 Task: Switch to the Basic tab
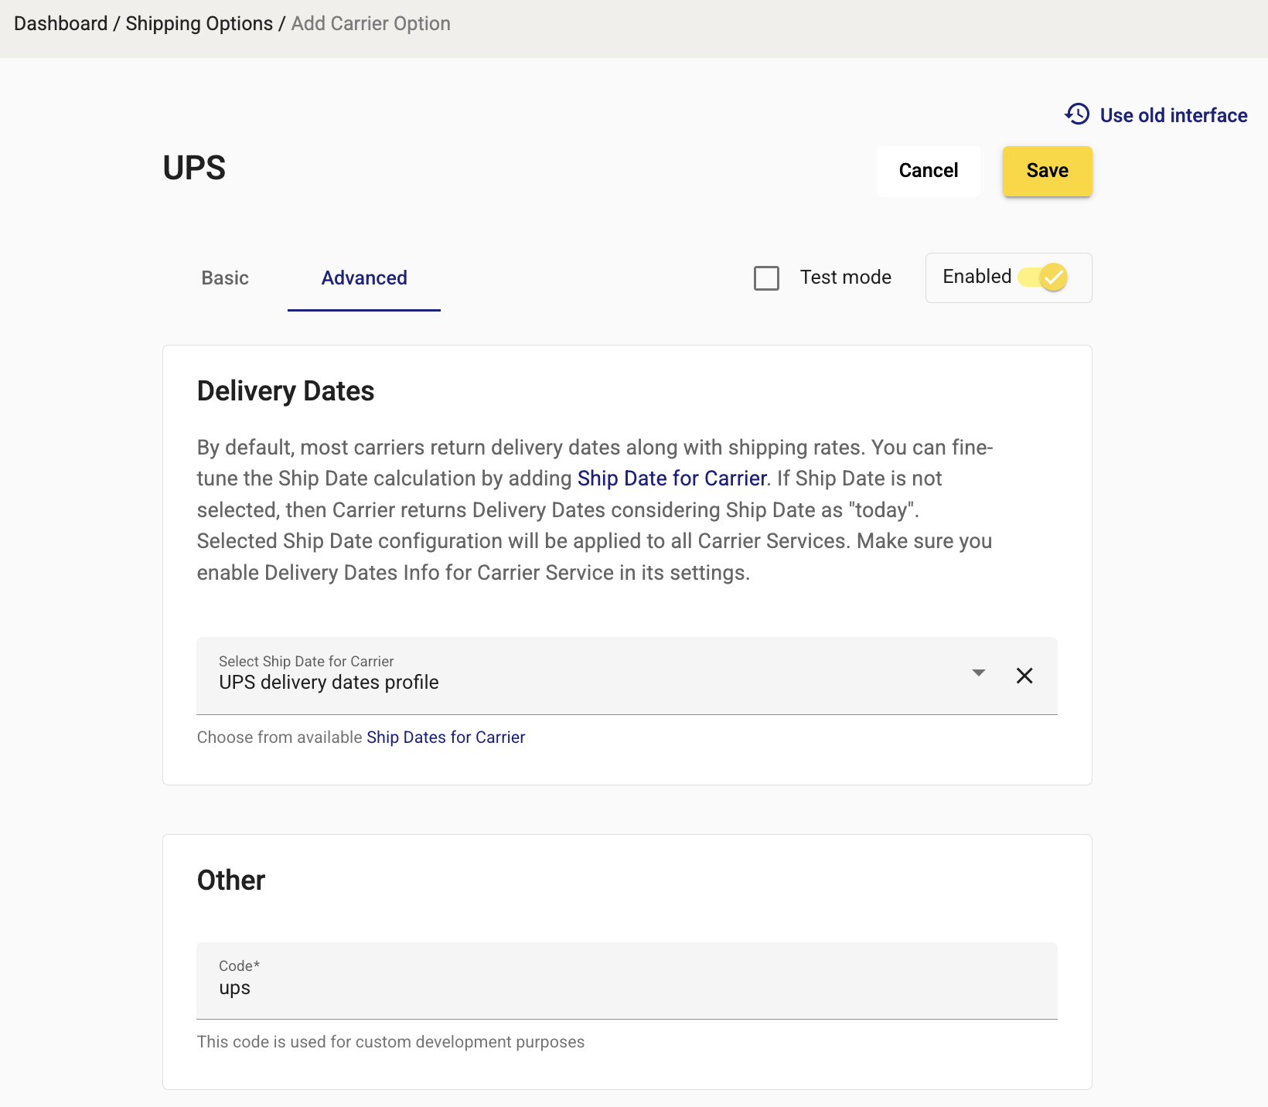[x=225, y=278]
